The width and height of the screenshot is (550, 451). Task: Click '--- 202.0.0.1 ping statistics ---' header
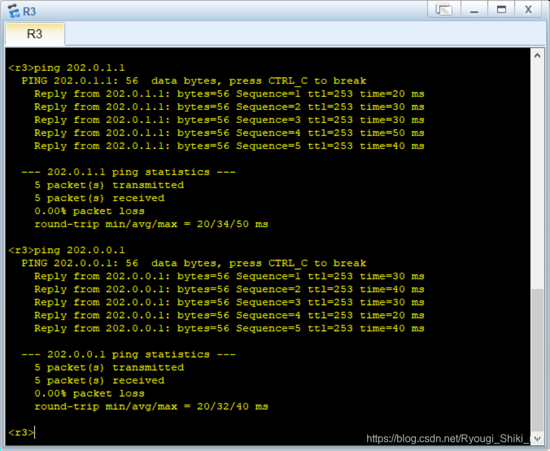(128, 354)
